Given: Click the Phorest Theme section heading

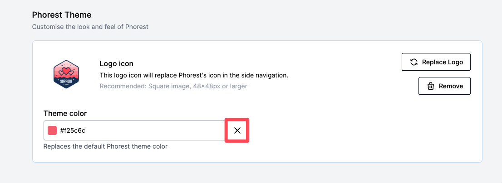Looking at the screenshot, I should (62, 14).
